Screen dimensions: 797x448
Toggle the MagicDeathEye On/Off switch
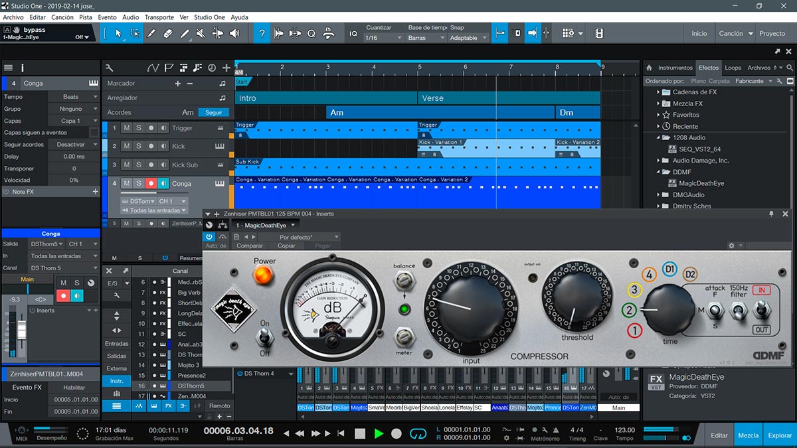click(x=264, y=338)
